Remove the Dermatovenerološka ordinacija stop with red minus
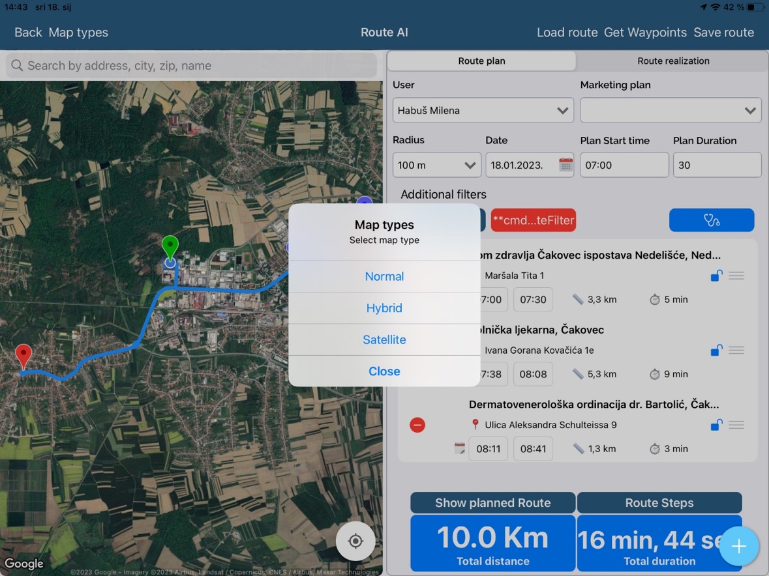Image resolution: width=769 pixels, height=576 pixels. pyautogui.click(x=417, y=425)
